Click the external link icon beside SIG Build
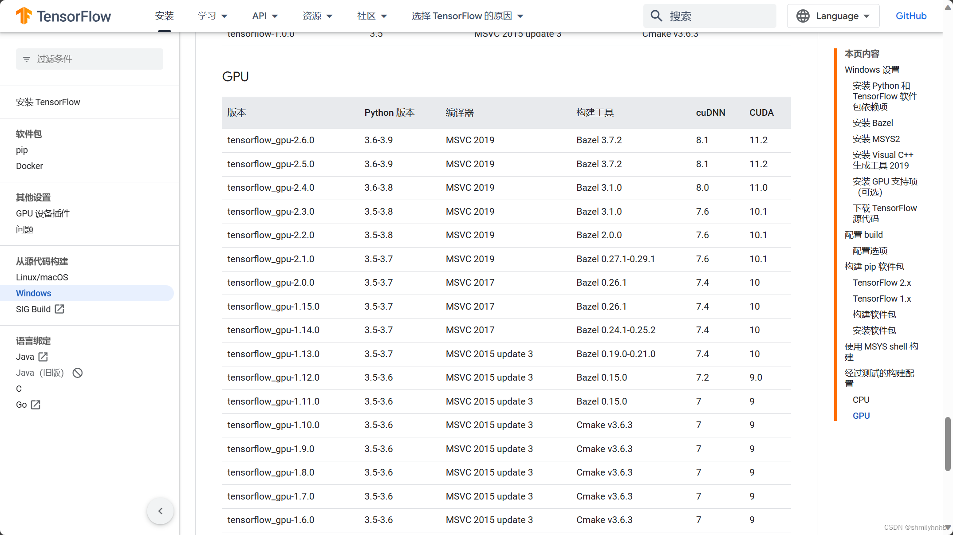953x535 pixels. tap(59, 309)
